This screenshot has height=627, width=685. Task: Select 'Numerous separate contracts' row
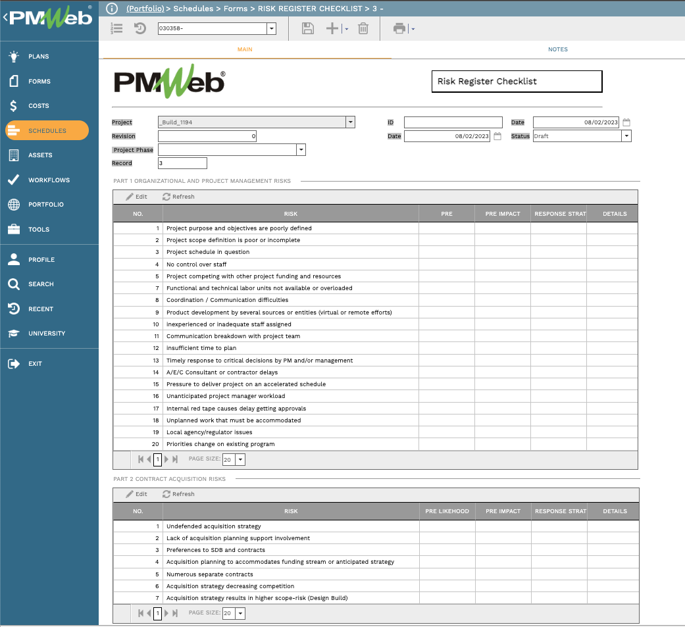[376, 574]
